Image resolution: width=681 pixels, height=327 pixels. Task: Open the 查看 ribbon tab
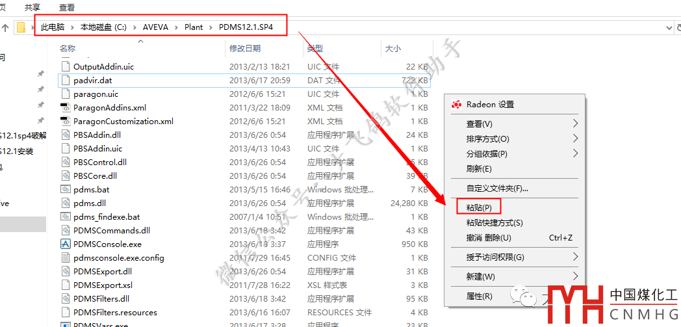tap(66, 7)
